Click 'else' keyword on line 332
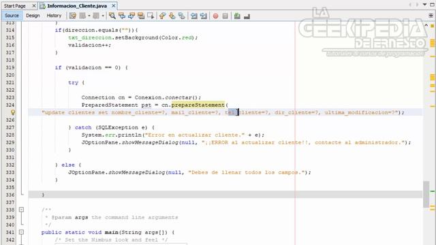Viewport: 436px width, 245px height. tap(68, 165)
